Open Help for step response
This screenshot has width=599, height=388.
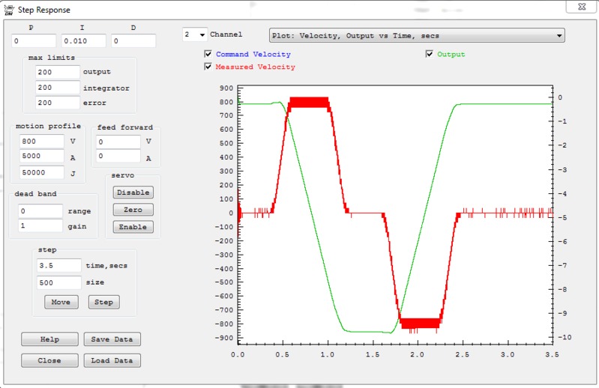coord(49,340)
